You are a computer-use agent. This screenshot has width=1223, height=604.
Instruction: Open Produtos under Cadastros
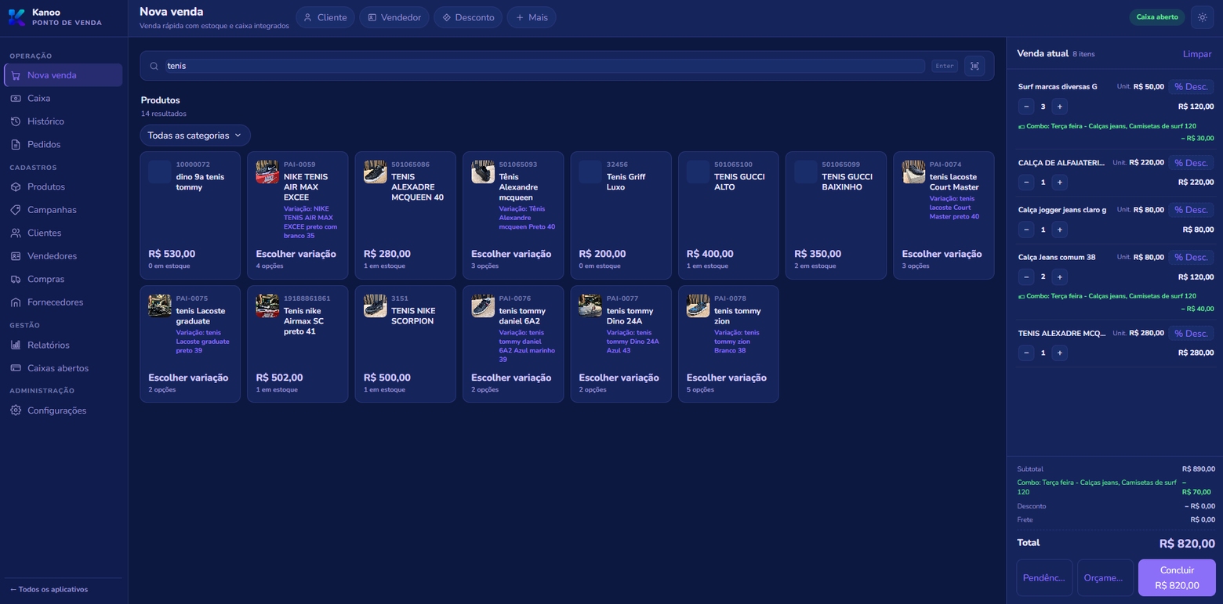[64, 187]
